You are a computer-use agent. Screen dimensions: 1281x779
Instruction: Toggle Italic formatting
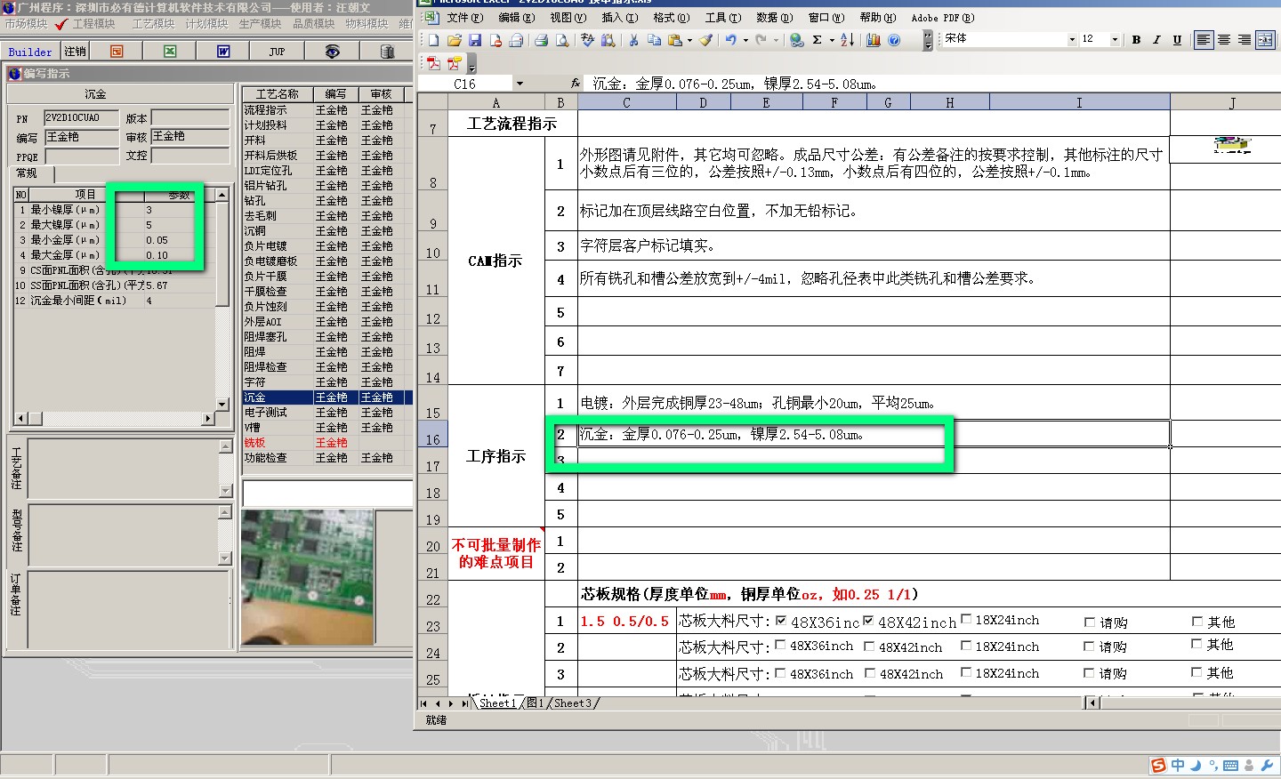pyautogui.click(x=1156, y=39)
